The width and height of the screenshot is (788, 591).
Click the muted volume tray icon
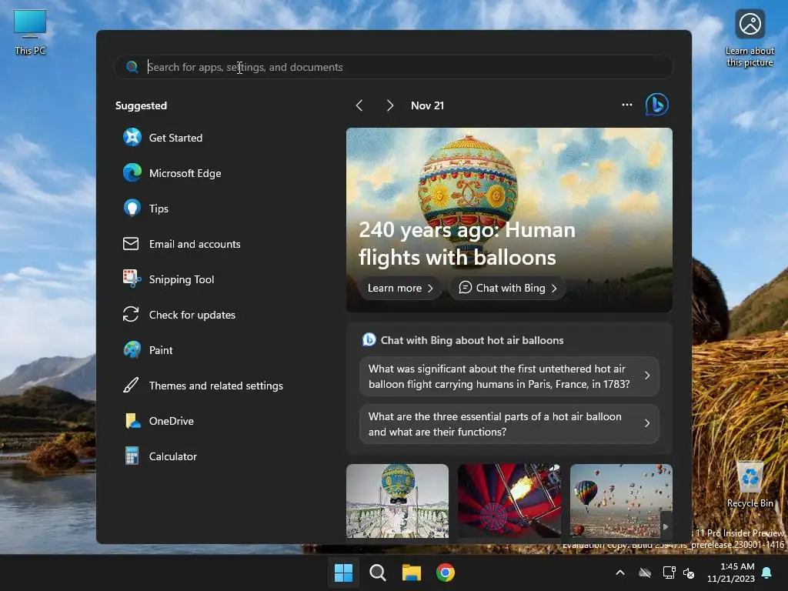point(689,573)
